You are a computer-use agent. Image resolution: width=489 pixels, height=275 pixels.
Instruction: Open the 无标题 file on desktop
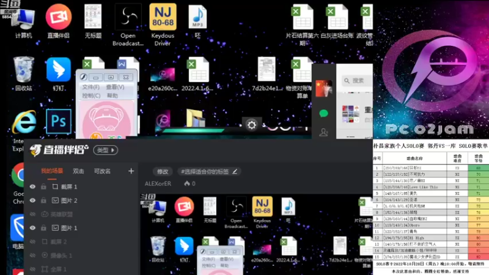click(93, 22)
